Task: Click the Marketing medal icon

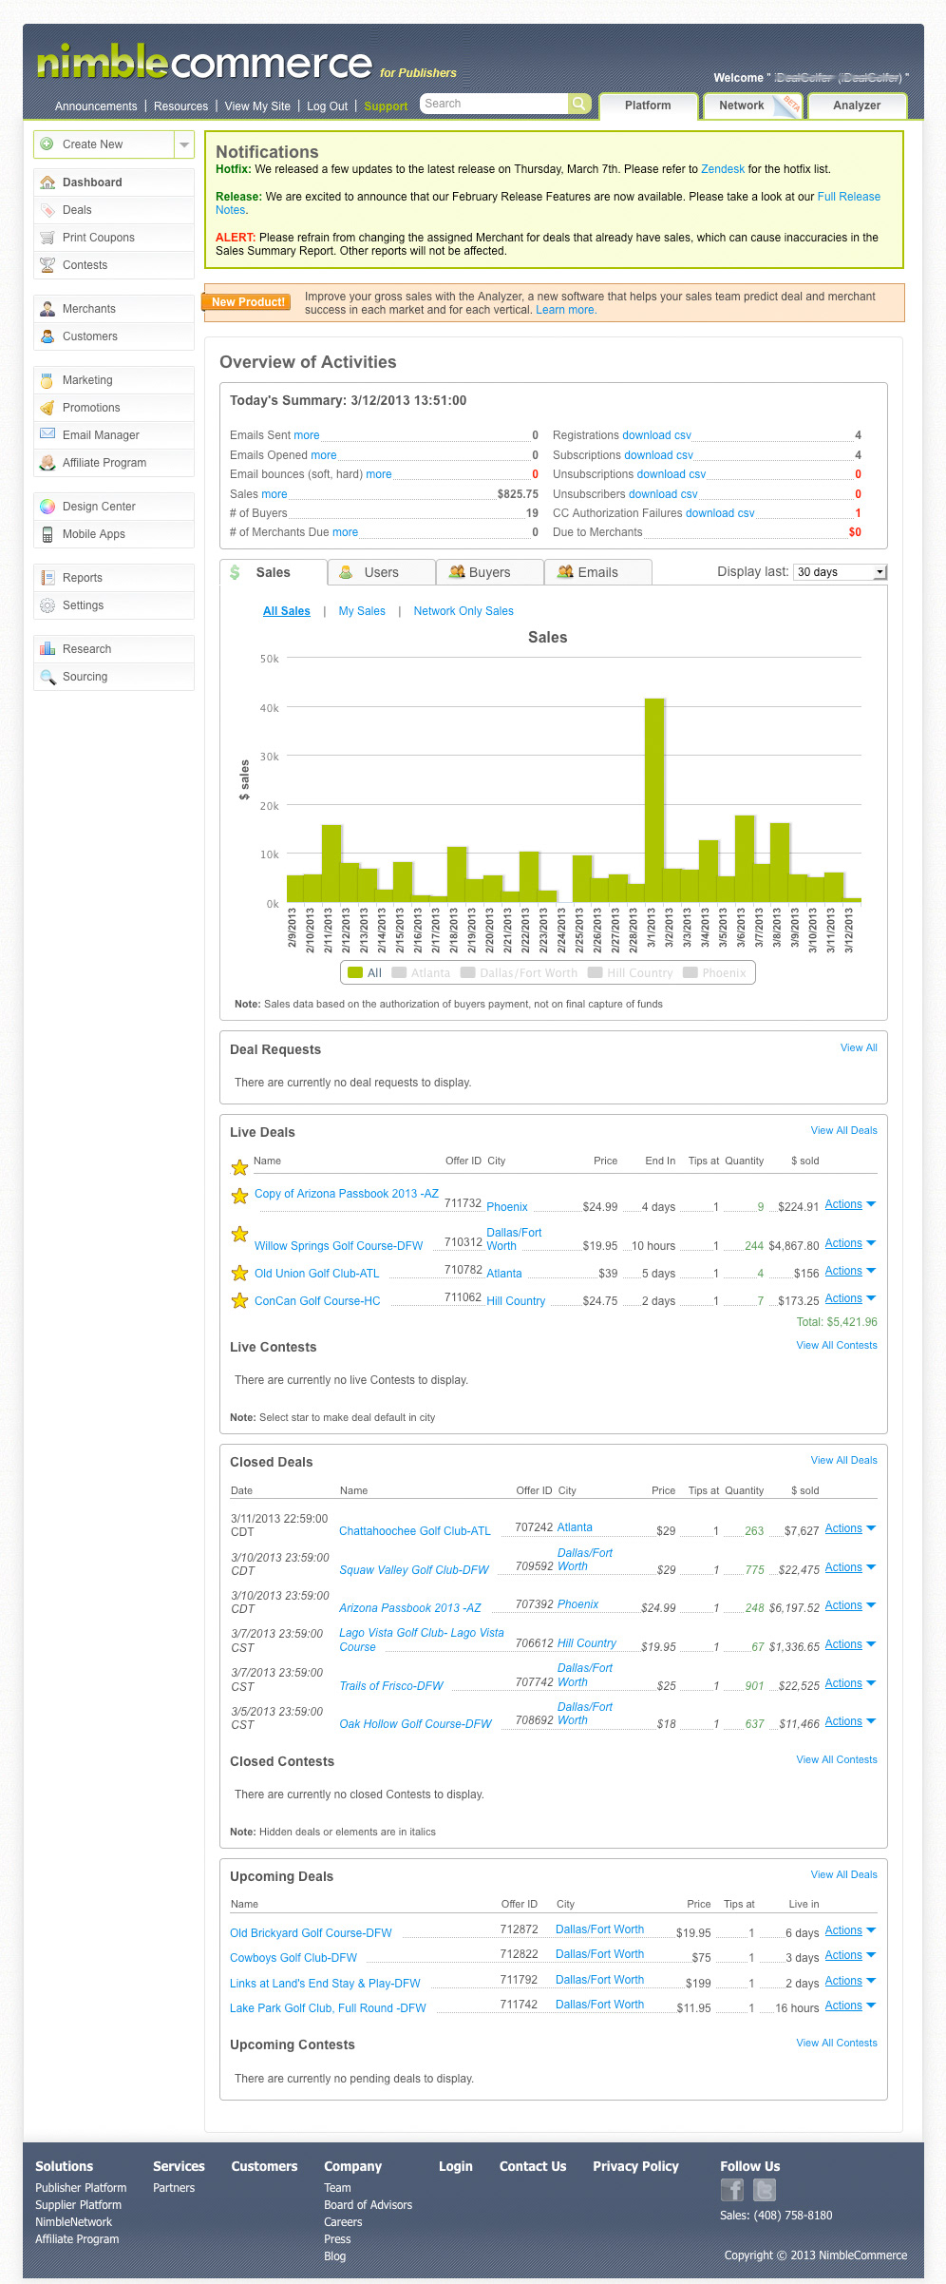Action: coord(47,380)
